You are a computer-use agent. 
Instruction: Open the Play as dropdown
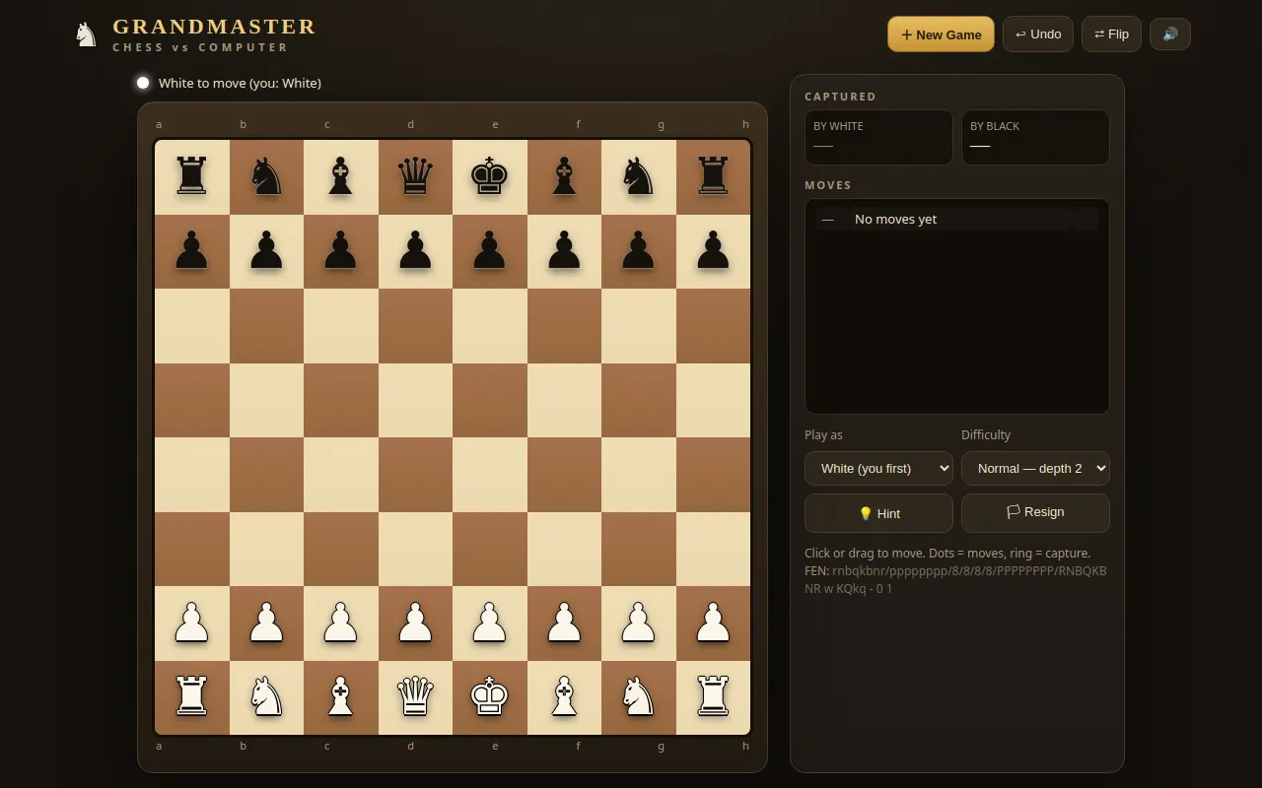[x=878, y=468]
